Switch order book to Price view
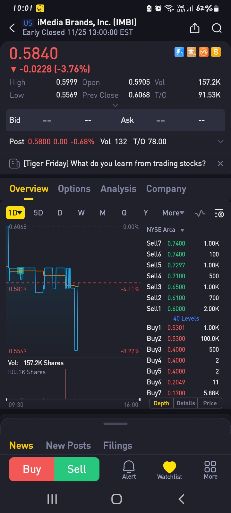This screenshot has height=513, width=231. (x=210, y=403)
